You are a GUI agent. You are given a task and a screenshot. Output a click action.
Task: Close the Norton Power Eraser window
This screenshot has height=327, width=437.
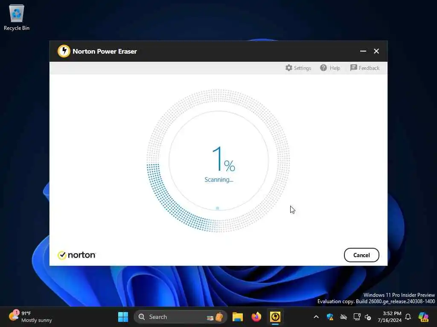(376, 51)
